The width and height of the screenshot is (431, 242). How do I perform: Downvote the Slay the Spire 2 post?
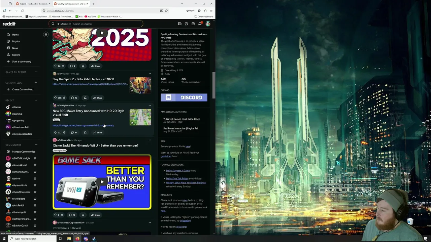tap(64, 98)
